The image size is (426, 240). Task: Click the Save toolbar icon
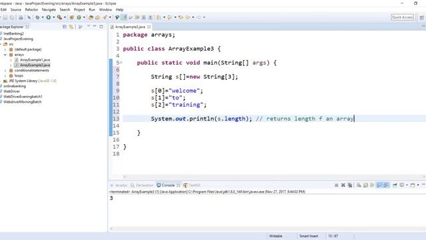click(x=5, y=17)
